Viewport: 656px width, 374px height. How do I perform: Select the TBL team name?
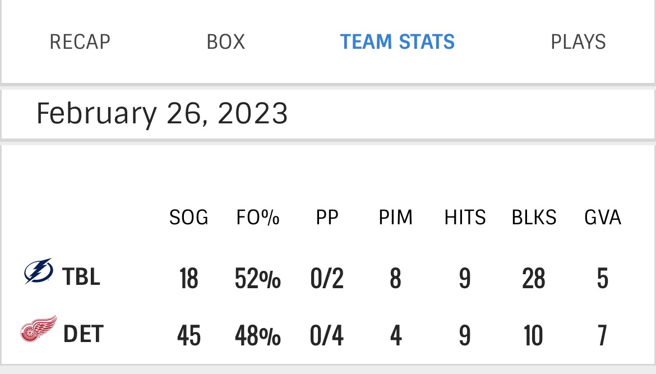point(81,277)
